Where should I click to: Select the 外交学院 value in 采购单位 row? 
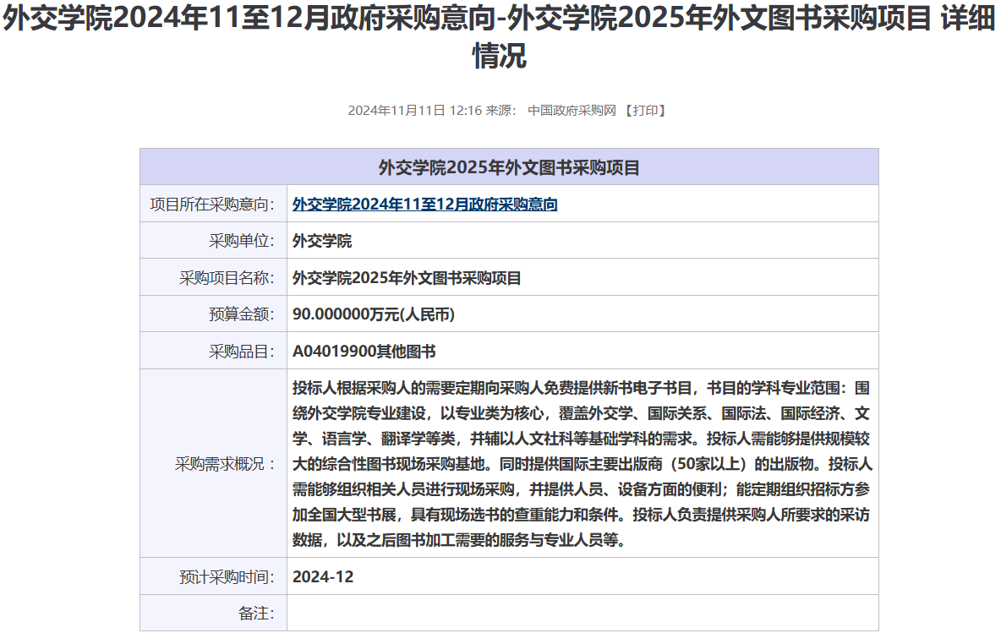point(322,241)
